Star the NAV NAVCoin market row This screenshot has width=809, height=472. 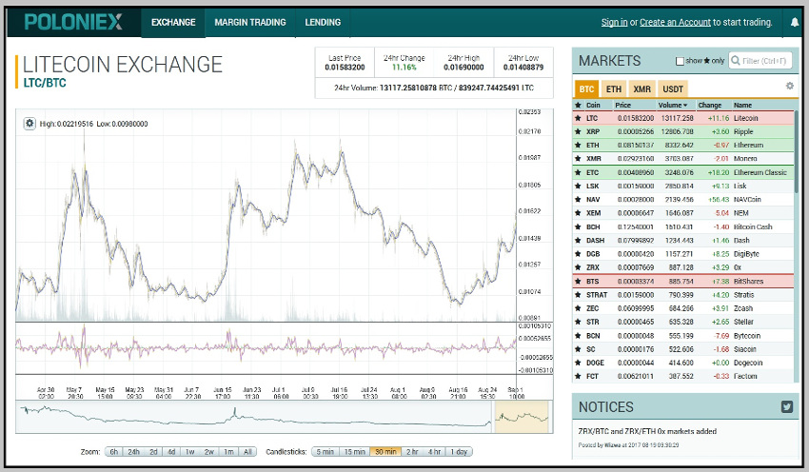point(578,199)
